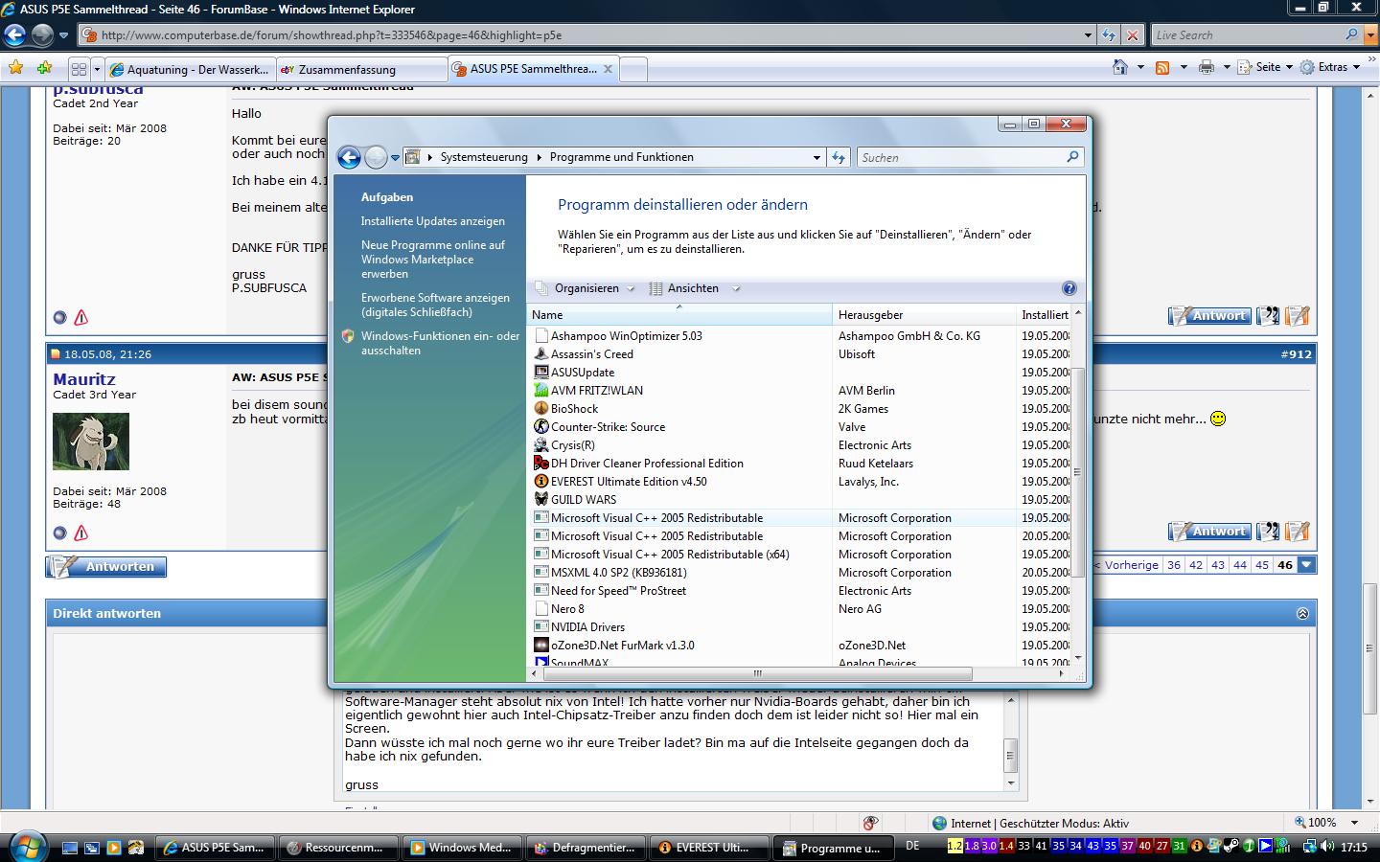Click Installierte Updates anzeigen link
The image size is (1380, 862).
point(433,221)
